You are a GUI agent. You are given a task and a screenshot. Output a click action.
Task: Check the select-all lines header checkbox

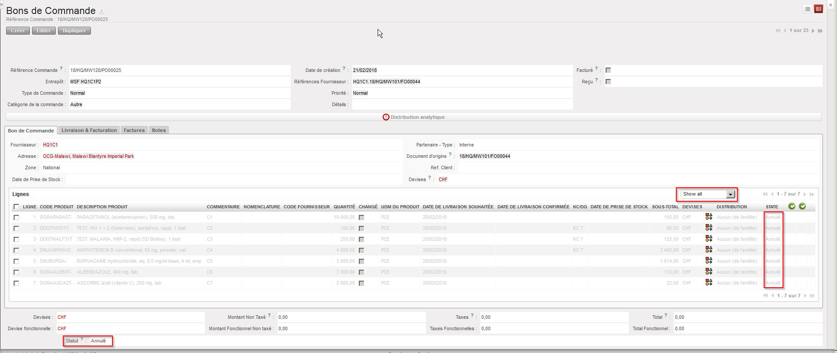pyautogui.click(x=16, y=207)
